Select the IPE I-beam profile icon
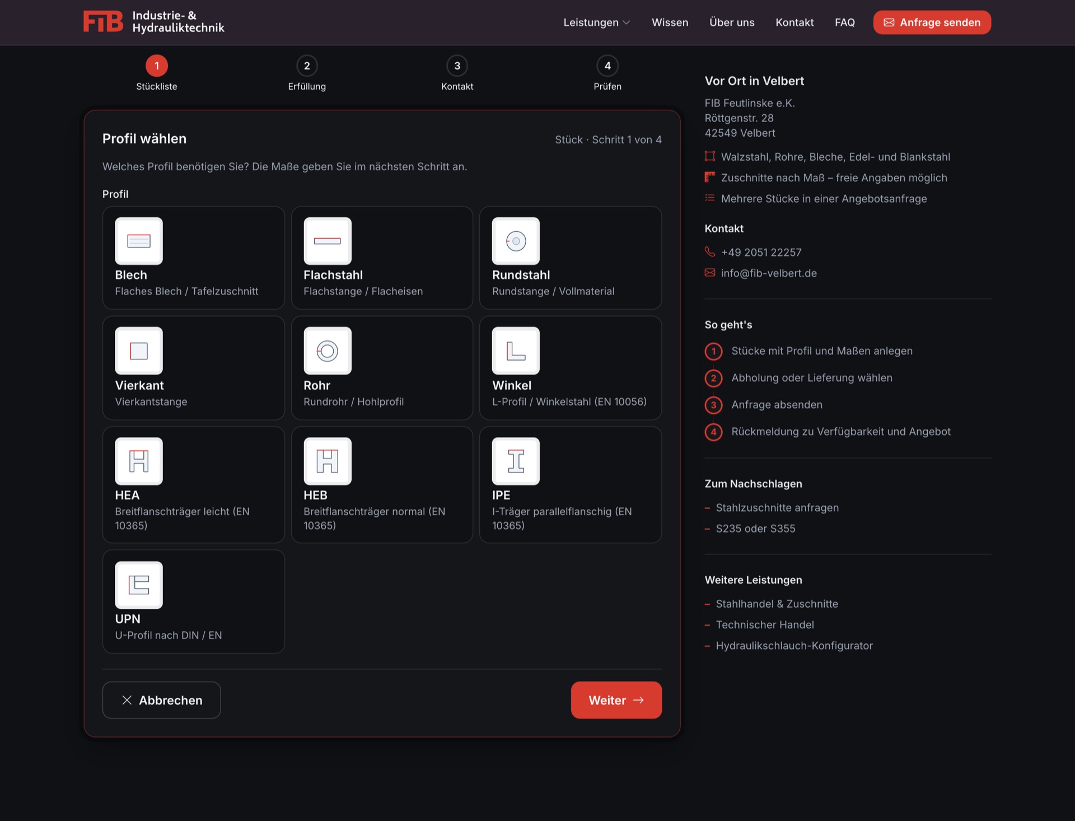The image size is (1075, 821). click(516, 461)
